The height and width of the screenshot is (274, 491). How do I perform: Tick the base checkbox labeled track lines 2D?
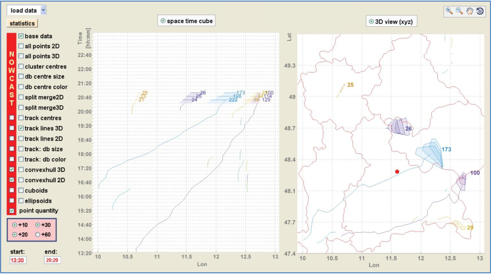tap(21, 138)
